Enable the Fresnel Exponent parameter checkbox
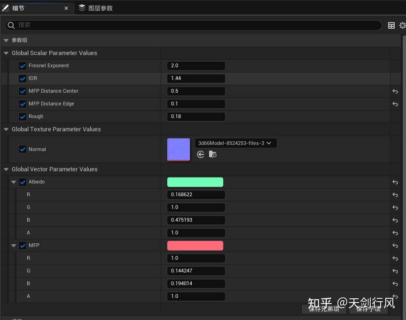406x320 pixels. pyautogui.click(x=22, y=65)
